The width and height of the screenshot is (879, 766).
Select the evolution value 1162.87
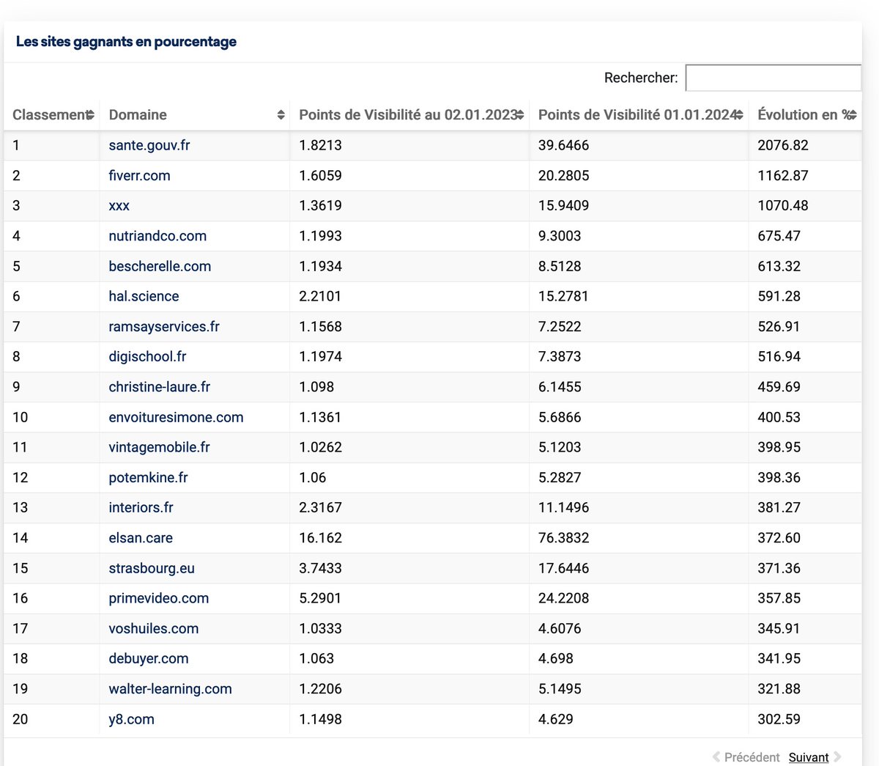point(783,176)
